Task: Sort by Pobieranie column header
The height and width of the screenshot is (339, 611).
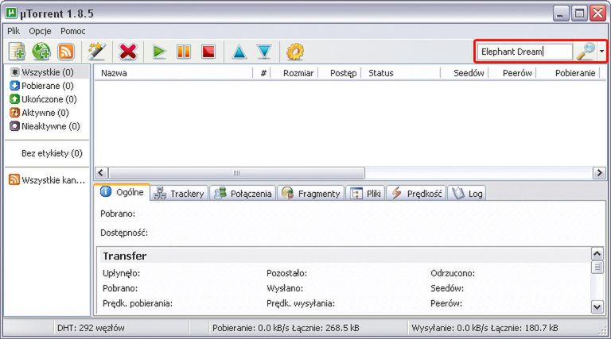Action: 568,73
